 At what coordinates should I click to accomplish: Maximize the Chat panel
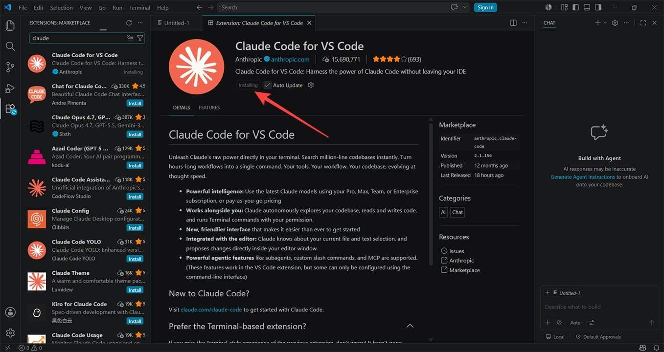pyautogui.click(x=643, y=23)
